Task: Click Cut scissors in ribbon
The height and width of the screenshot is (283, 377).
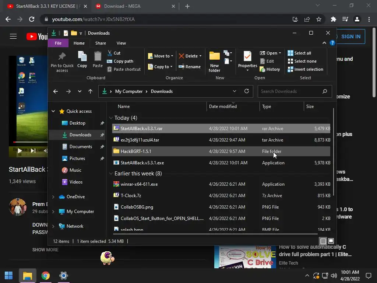Action: pos(110,53)
